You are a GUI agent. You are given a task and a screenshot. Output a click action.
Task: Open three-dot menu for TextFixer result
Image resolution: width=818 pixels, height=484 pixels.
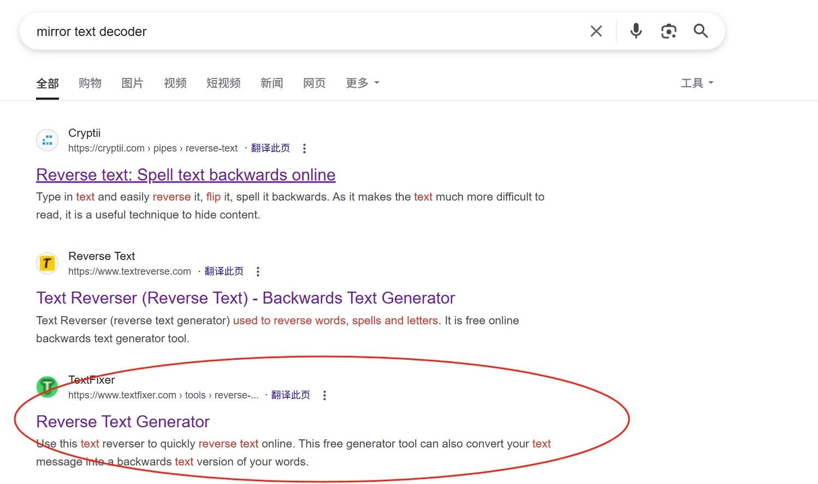coord(324,395)
